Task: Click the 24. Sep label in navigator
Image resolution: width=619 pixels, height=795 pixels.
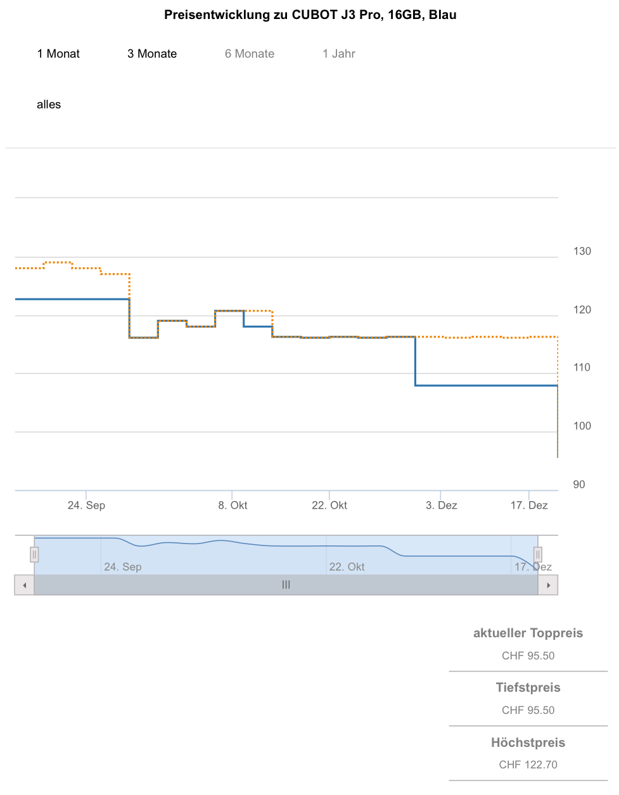Action: pyautogui.click(x=123, y=567)
